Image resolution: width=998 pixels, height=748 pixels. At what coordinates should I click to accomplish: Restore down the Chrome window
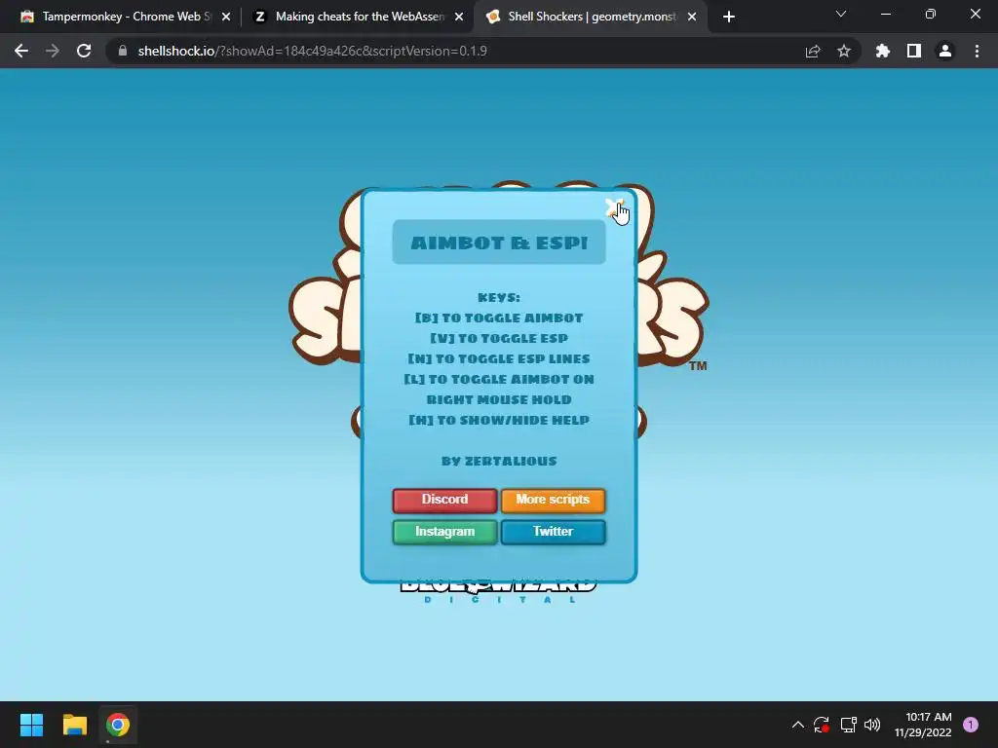pyautogui.click(x=931, y=14)
